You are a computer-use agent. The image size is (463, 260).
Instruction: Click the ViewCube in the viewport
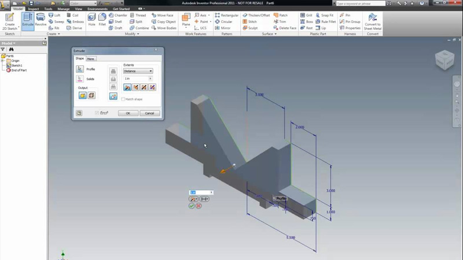tap(444, 60)
